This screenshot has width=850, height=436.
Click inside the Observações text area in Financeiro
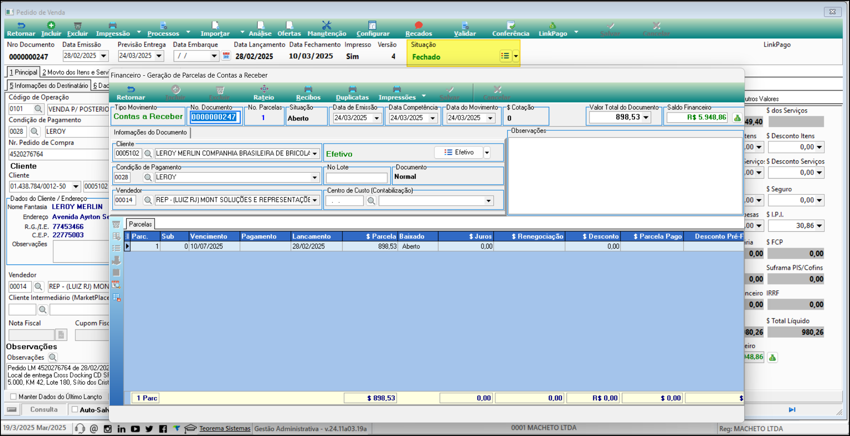point(625,175)
